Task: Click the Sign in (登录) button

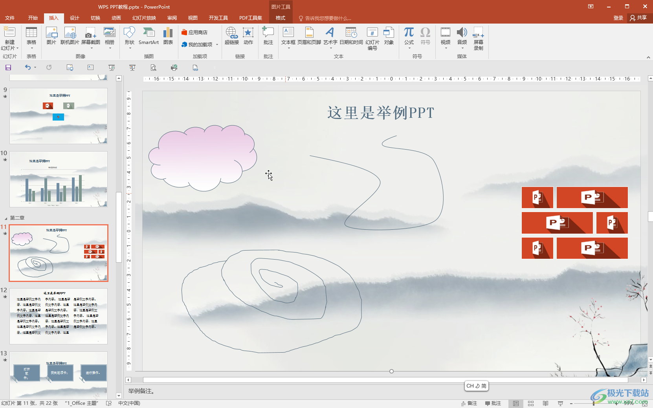Action: pyautogui.click(x=618, y=18)
